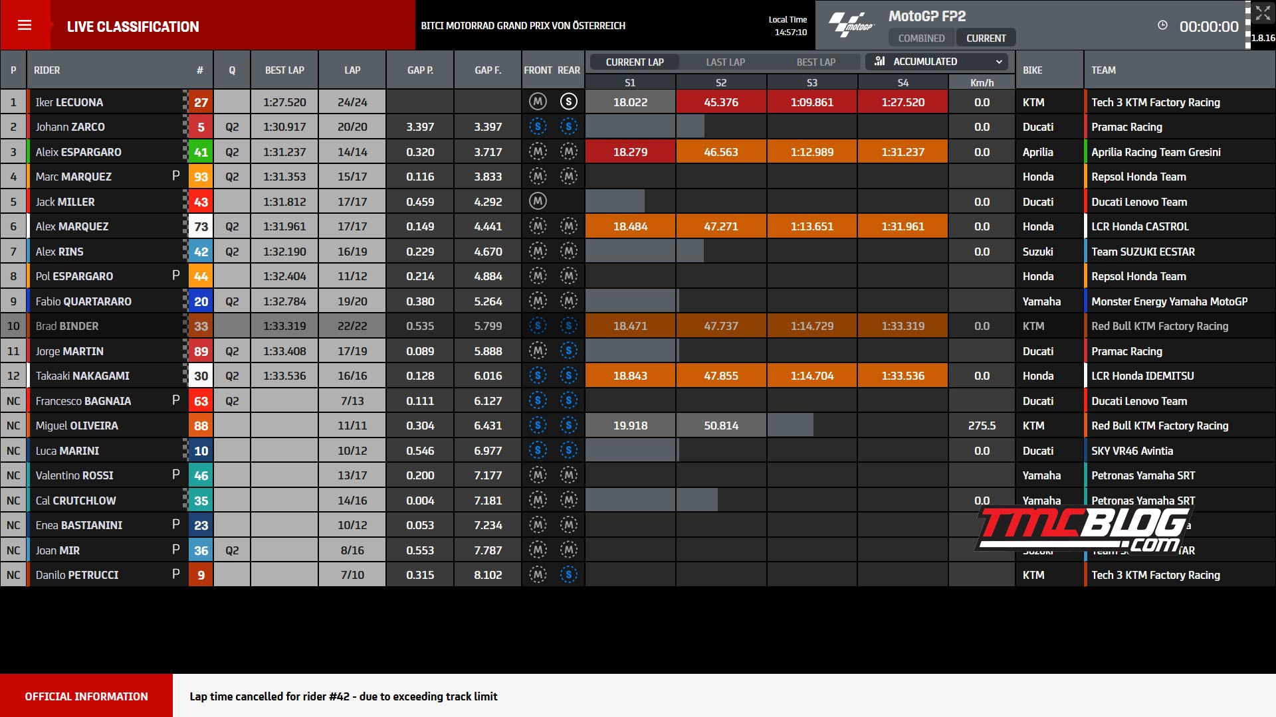
Task: Select rider Johann ZARCO
Action: (70, 126)
